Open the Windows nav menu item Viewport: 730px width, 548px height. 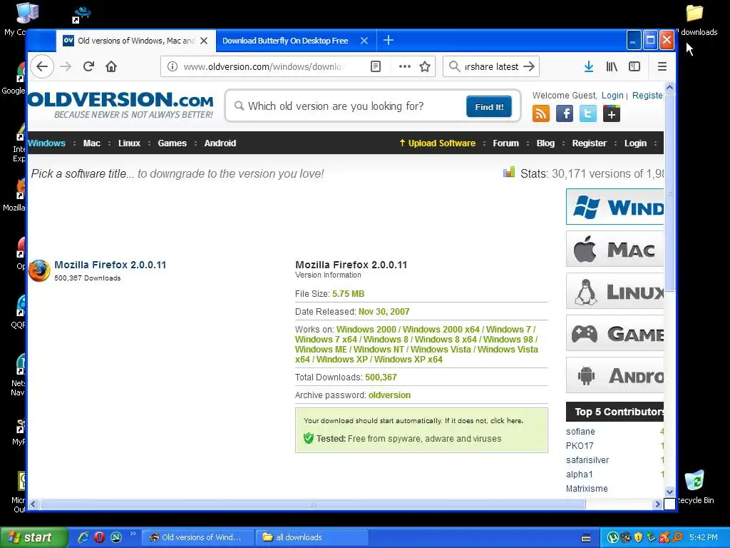click(46, 143)
